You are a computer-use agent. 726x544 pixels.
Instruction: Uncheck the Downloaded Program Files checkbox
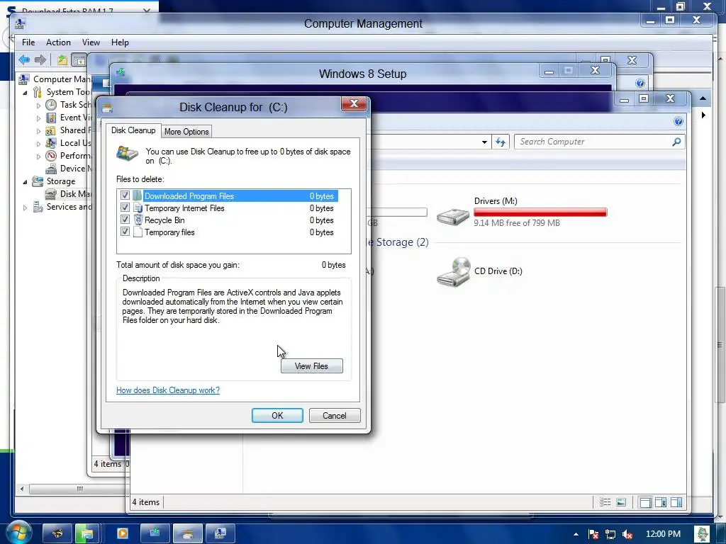125,195
